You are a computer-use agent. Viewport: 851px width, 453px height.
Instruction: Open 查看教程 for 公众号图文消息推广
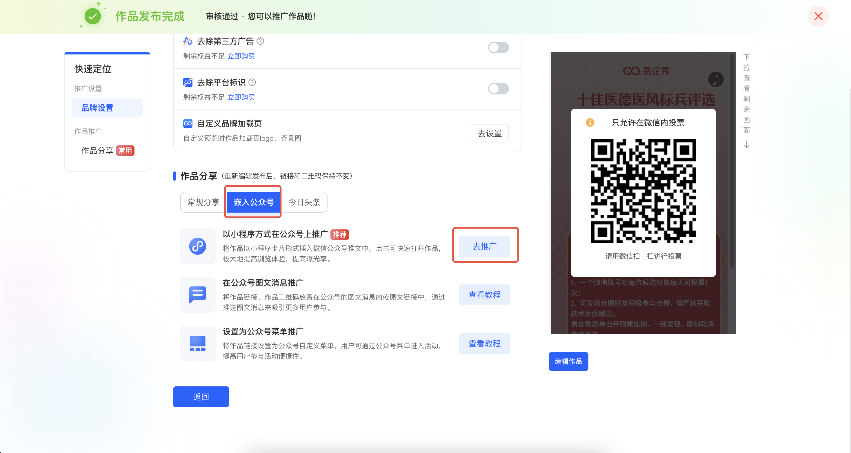click(484, 295)
